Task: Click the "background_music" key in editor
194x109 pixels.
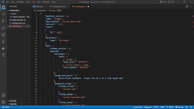Action: coord(64,75)
